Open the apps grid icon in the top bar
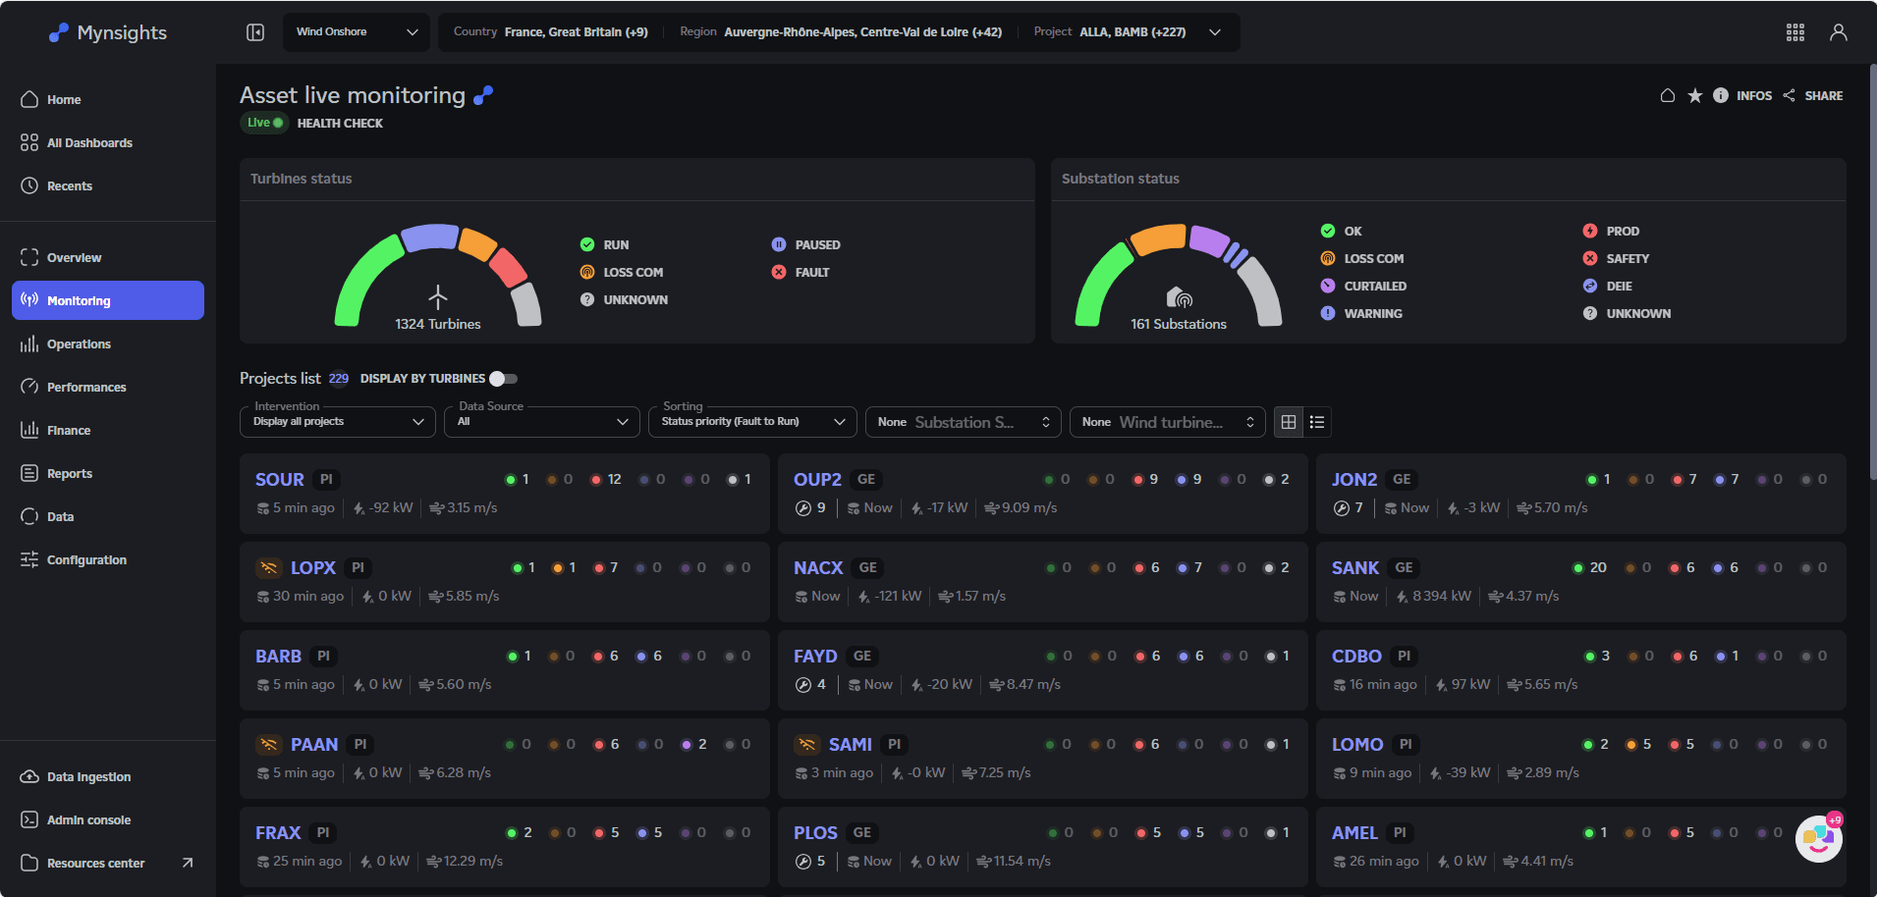 (1795, 31)
